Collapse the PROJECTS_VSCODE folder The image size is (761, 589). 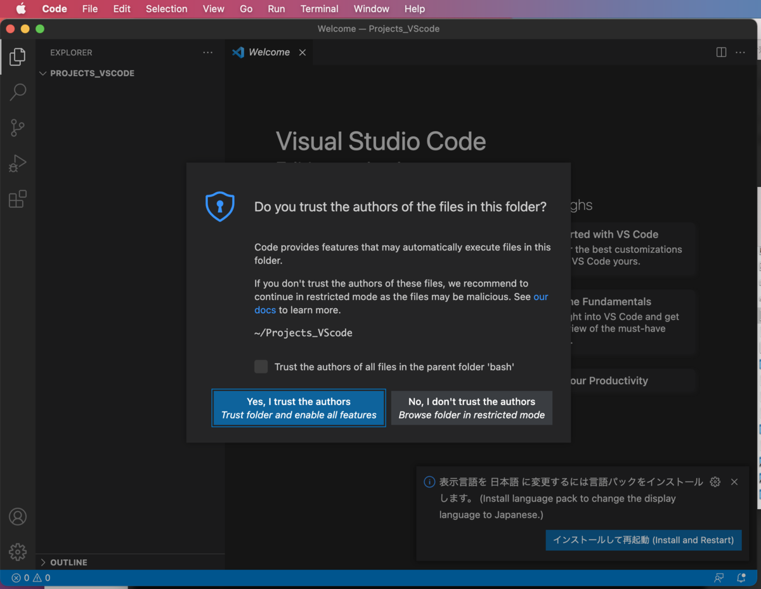(42, 73)
